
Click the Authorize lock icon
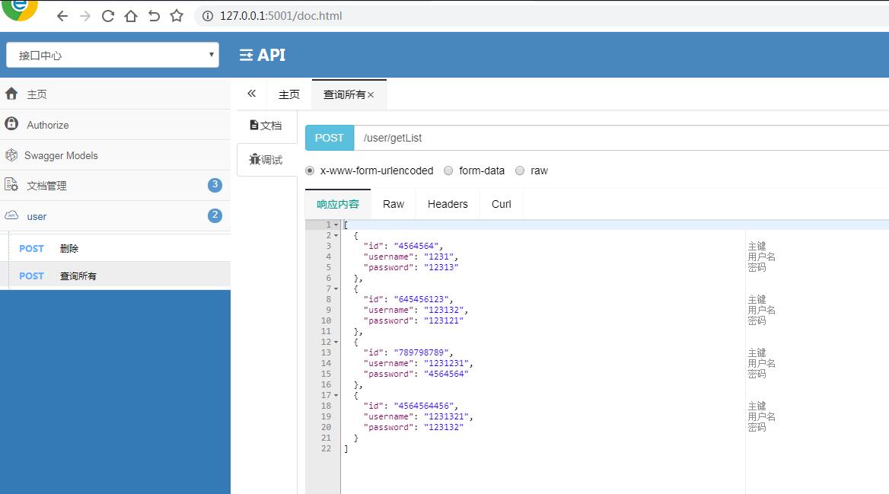14,124
